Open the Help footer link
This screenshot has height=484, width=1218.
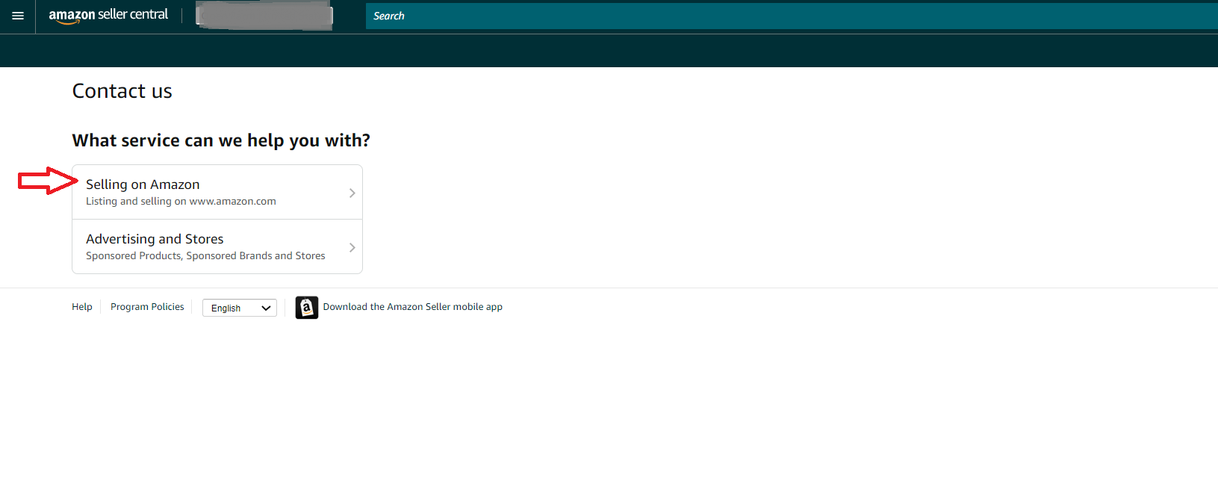click(x=82, y=307)
